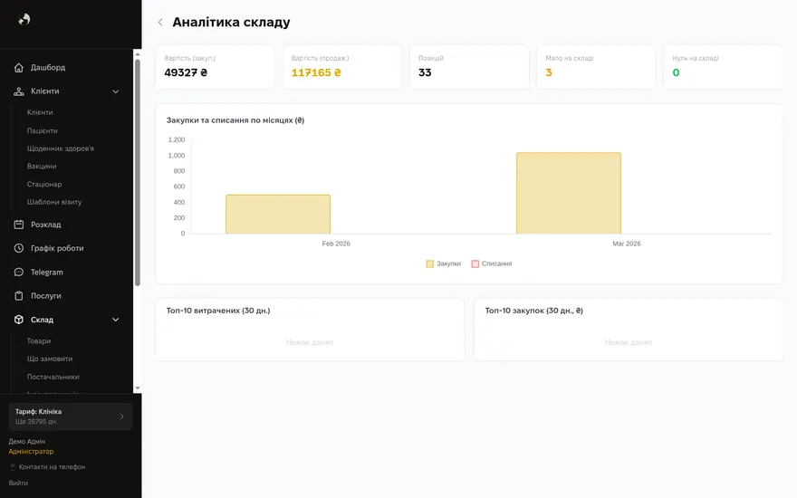This screenshot has width=797, height=498.
Task: Click the Mar 2026 purchases bar
Action: pyautogui.click(x=569, y=193)
